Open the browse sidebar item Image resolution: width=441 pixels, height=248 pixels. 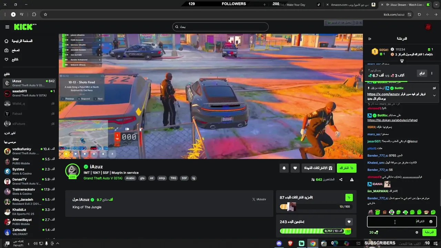(12, 50)
